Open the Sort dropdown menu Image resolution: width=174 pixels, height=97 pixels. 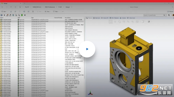(39, 11)
